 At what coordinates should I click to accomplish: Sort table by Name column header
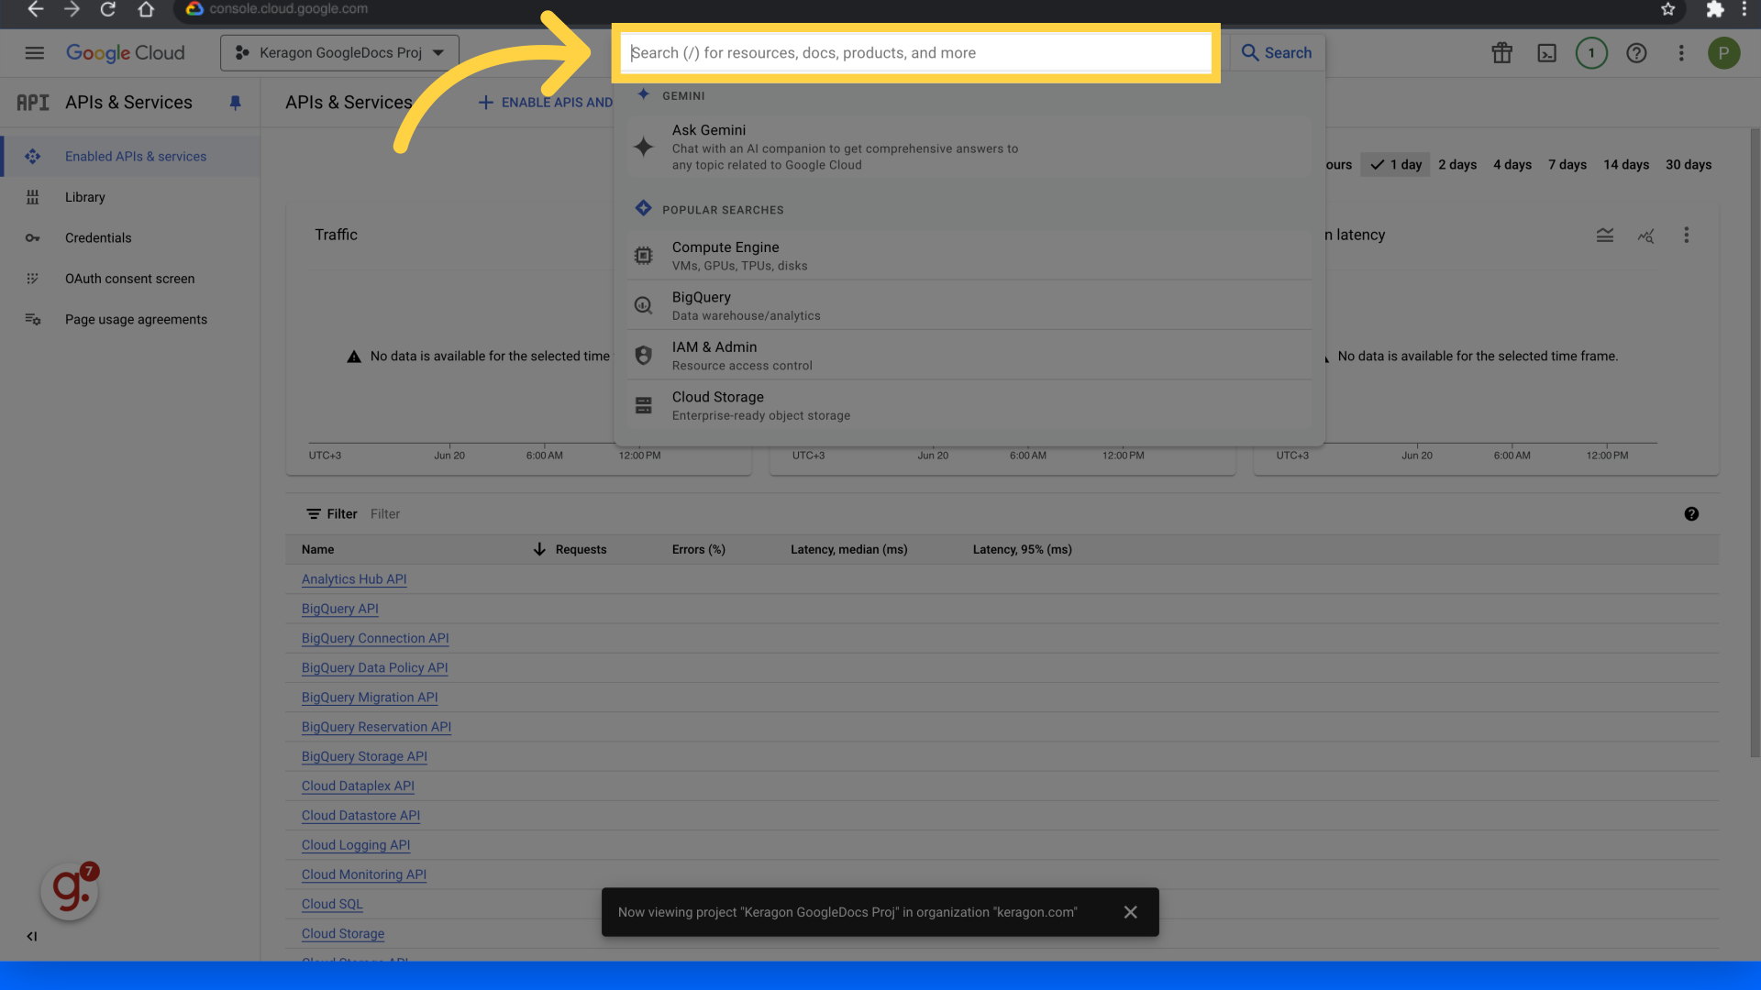coord(317,550)
